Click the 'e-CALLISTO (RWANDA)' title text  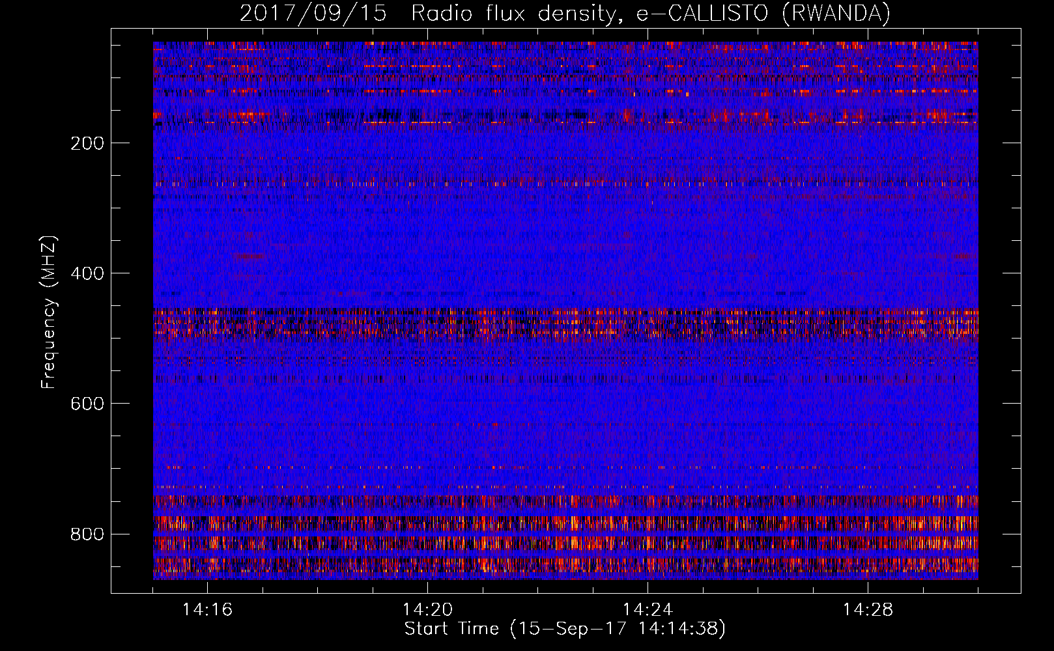pyautogui.click(x=763, y=14)
